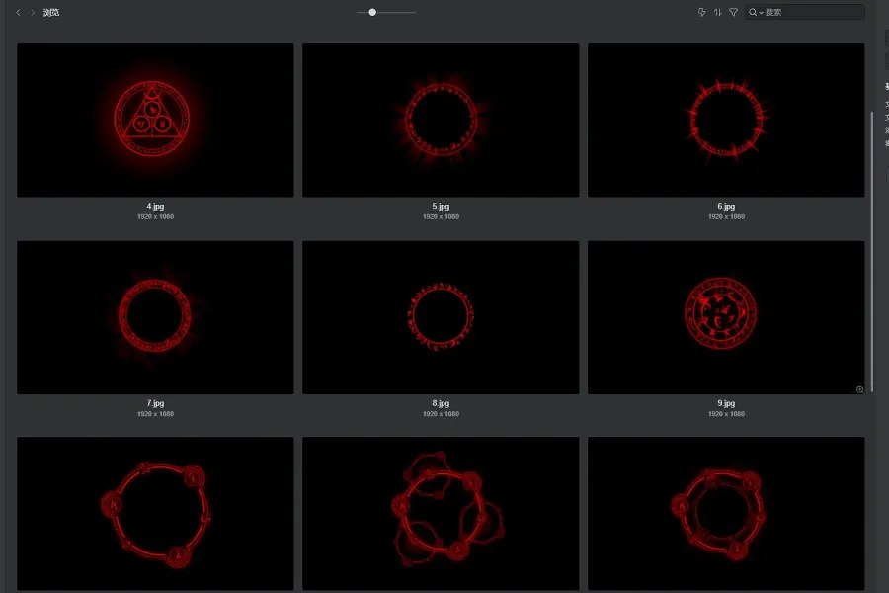Select the bottom-left three-orb ring thumbnail

click(155, 514)
